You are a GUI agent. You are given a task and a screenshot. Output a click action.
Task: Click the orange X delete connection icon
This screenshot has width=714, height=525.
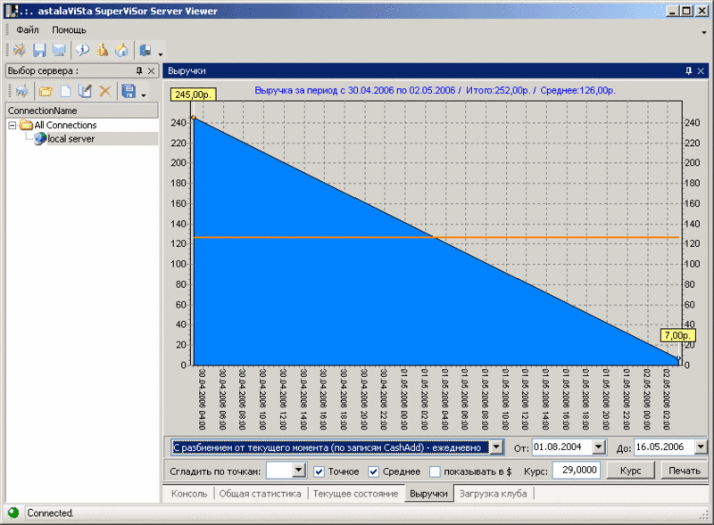(105, 91)
